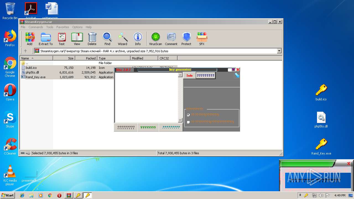Open Firefox desktop shortcut
This screenshot has width=354, height=199.
click(x=10, y=38)
